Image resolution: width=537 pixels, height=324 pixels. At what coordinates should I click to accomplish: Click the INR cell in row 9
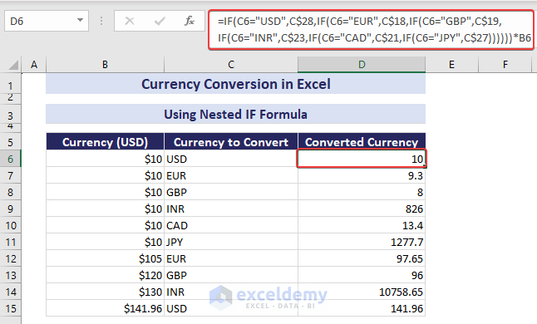(x=231, y=209)
